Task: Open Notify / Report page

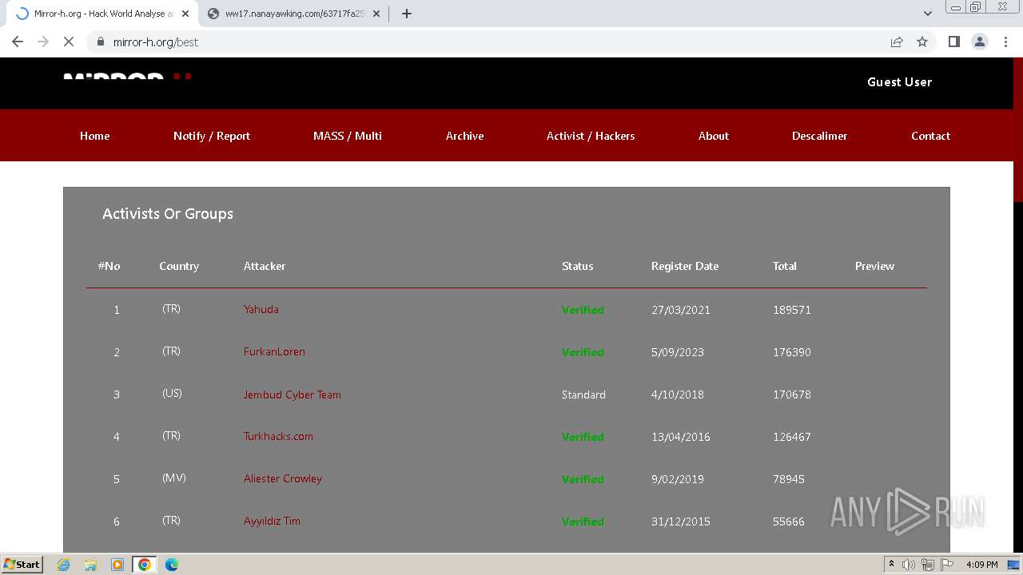Action: coord(212,136)
